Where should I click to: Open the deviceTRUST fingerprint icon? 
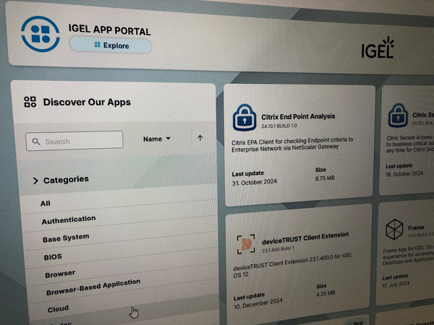point(246,244)
